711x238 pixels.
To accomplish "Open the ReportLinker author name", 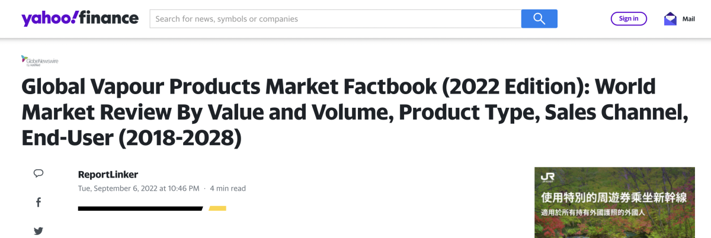I will pyautogui.click(x=108, y=174).
